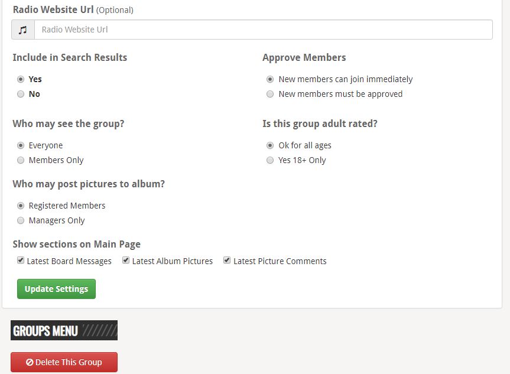
Task: Click the Groups Menu header
Action: 64,330
